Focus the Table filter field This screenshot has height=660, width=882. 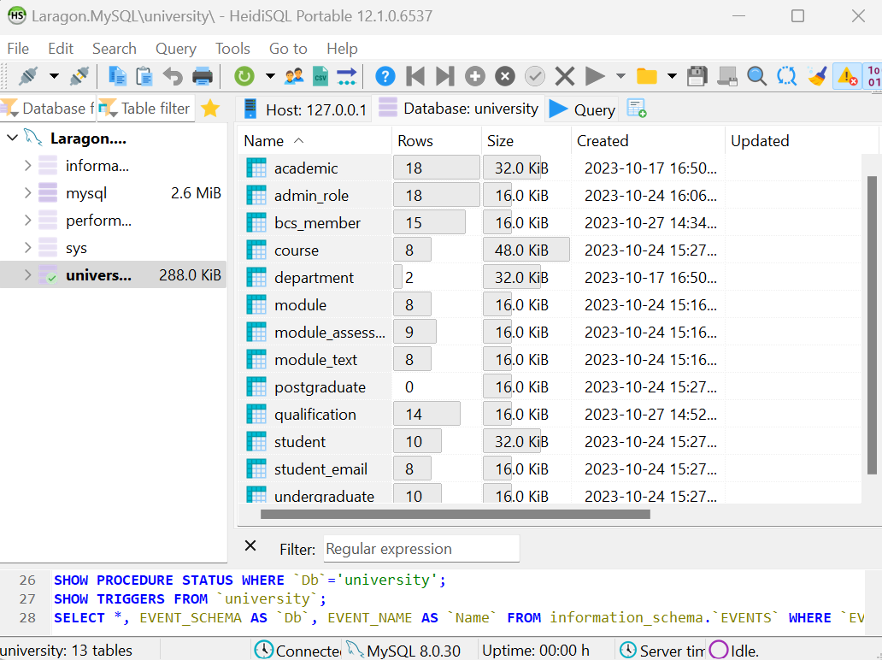(145, 108)
